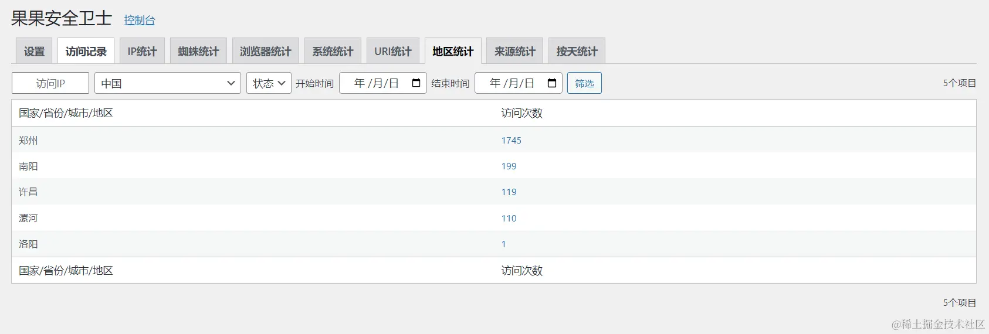Viewport: 989px width, 334px height.
Task: Open visit count 119 for 许昌
Action: click(509, 192)
